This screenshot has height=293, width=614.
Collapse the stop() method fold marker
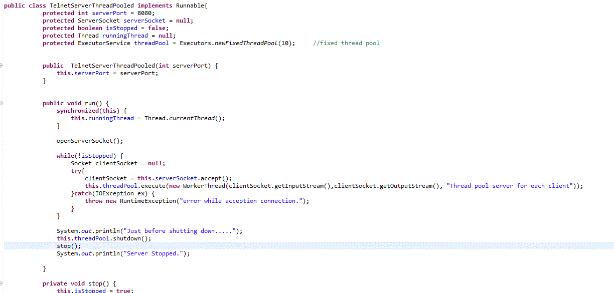coord(2,283)
